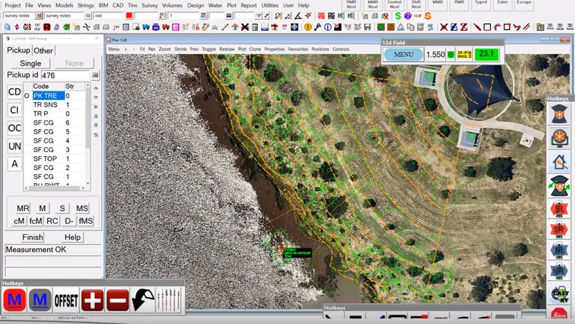Click the red colour swatch in toolbar
This screenshot has width=575, height=324.
point(129,15)
